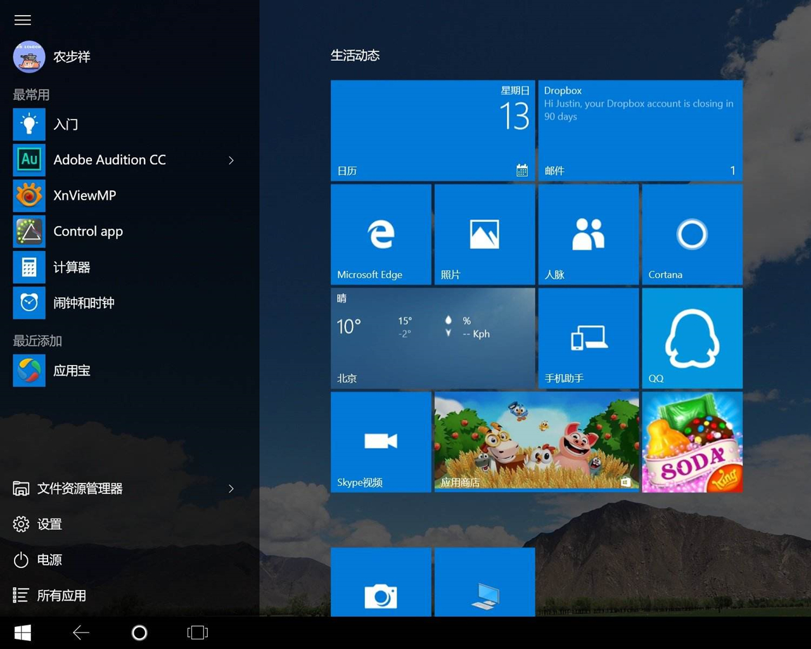Image resolution: width=811 pixels, height=649 pixels.
Task: Show 所有应用 all apps list
Action: [49, 595]
